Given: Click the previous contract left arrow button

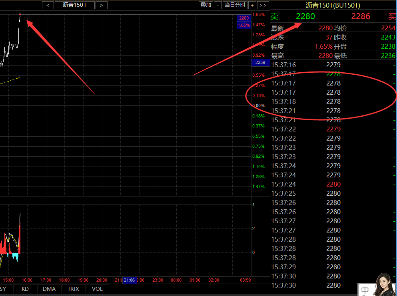Looking at the screenshot, I should (48, 5).
